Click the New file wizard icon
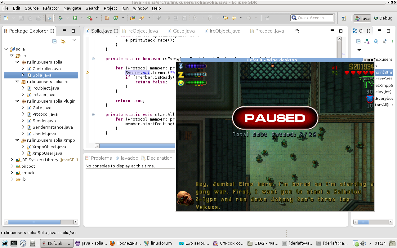 6,18
